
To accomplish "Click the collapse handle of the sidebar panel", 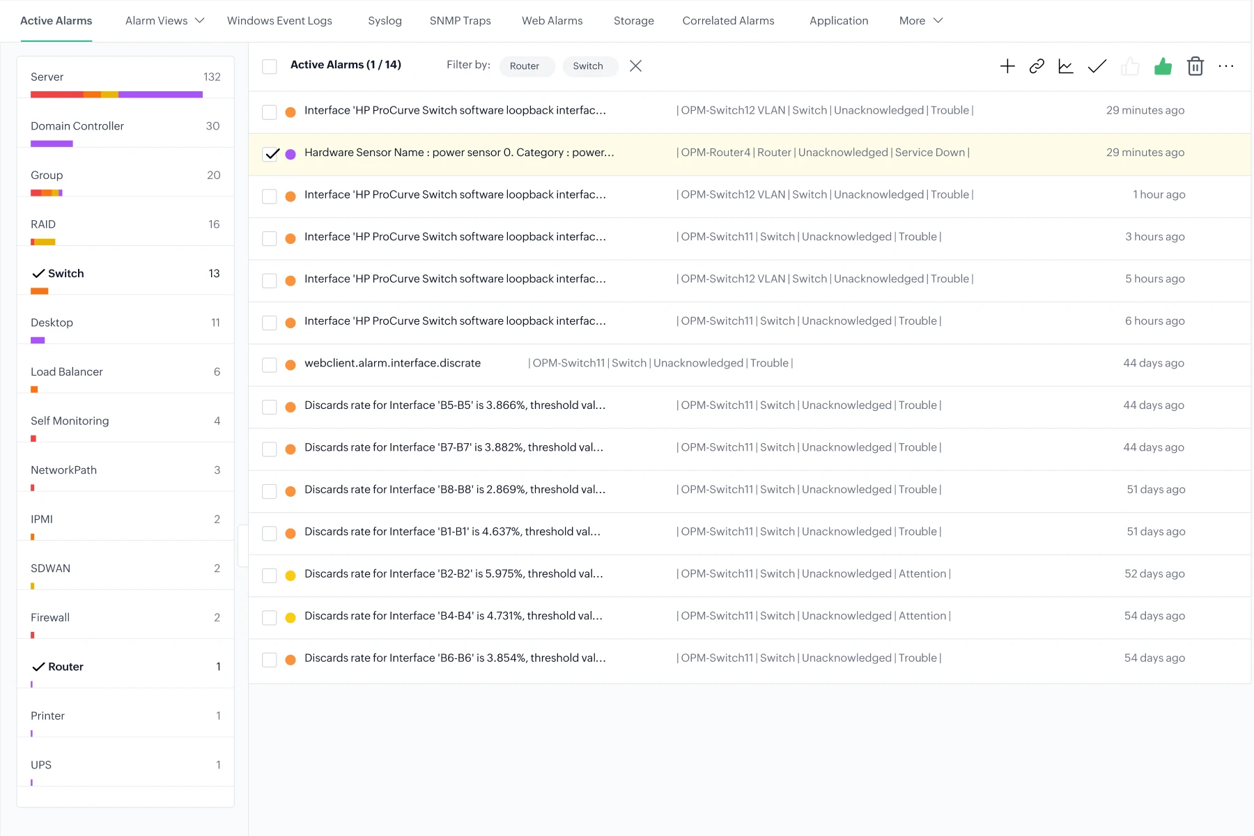I will [x=243, y=546].
